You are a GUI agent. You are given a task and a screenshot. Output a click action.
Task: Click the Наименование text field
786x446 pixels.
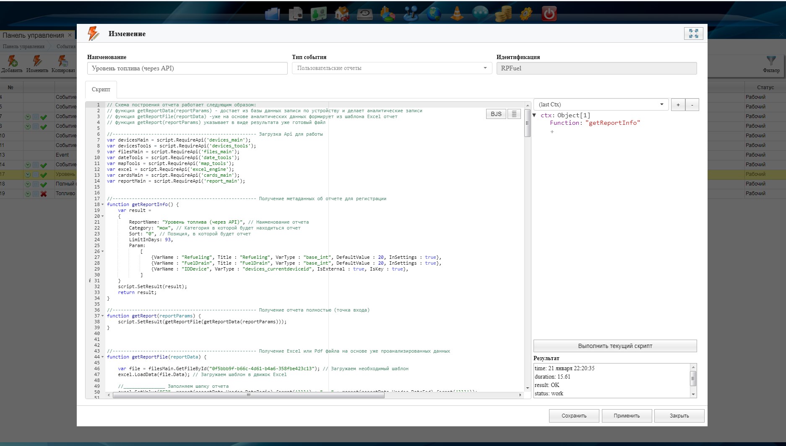point(187,68)
